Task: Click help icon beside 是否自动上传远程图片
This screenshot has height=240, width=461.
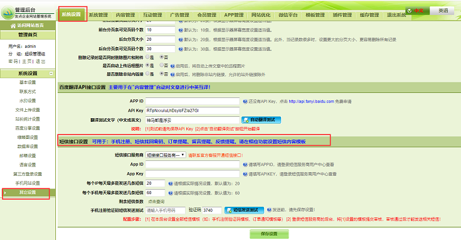Action: pyautogui.click(x=172, y=66)
